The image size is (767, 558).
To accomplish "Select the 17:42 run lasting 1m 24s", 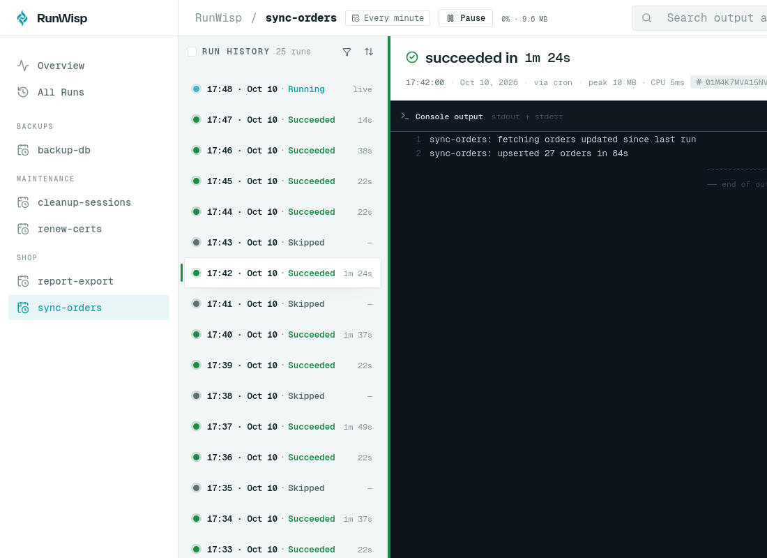I will [282, 273].
